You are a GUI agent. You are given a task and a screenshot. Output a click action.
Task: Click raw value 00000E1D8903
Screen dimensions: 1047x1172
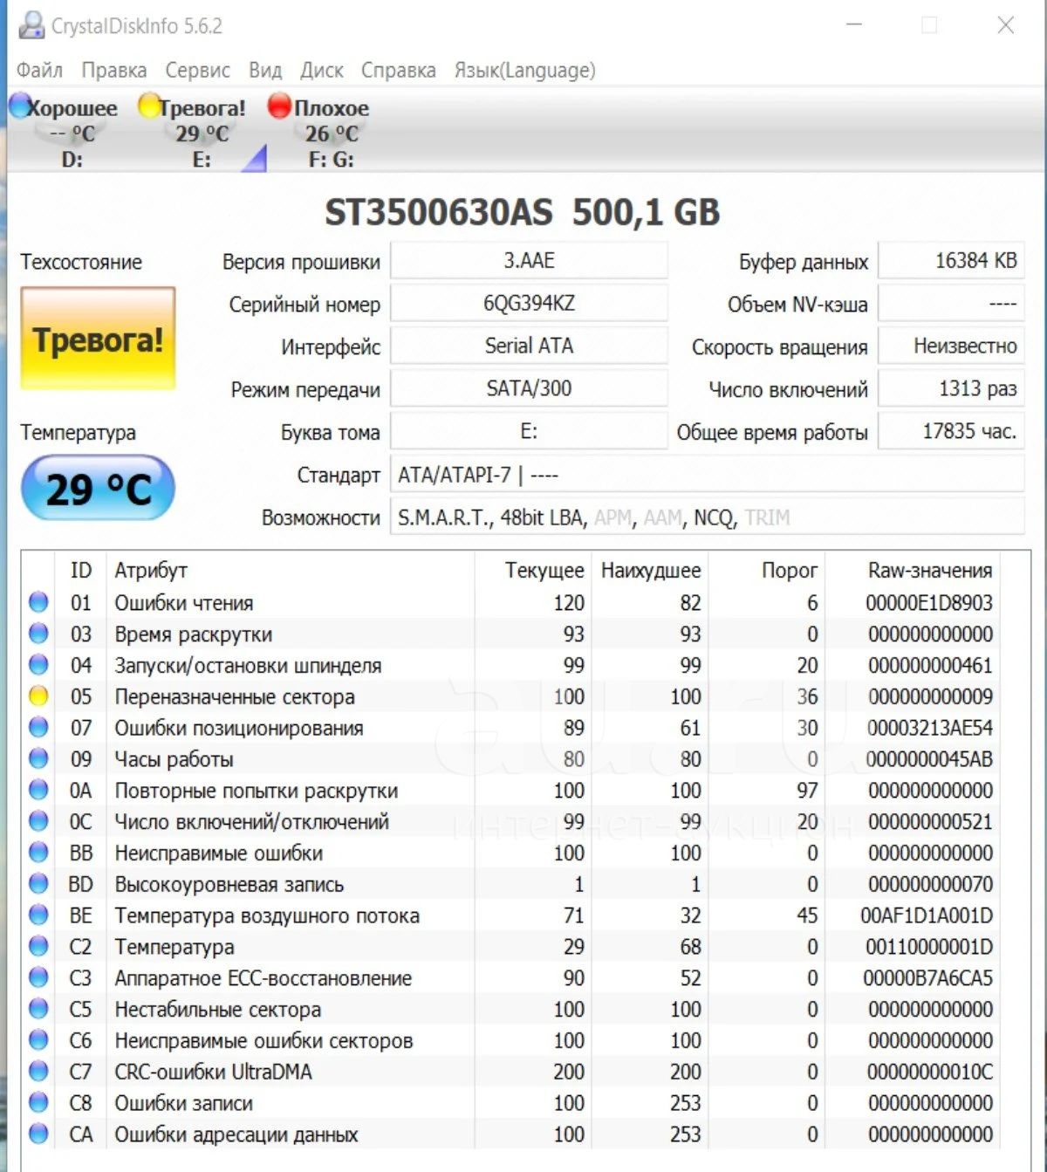tap(929, 602)
